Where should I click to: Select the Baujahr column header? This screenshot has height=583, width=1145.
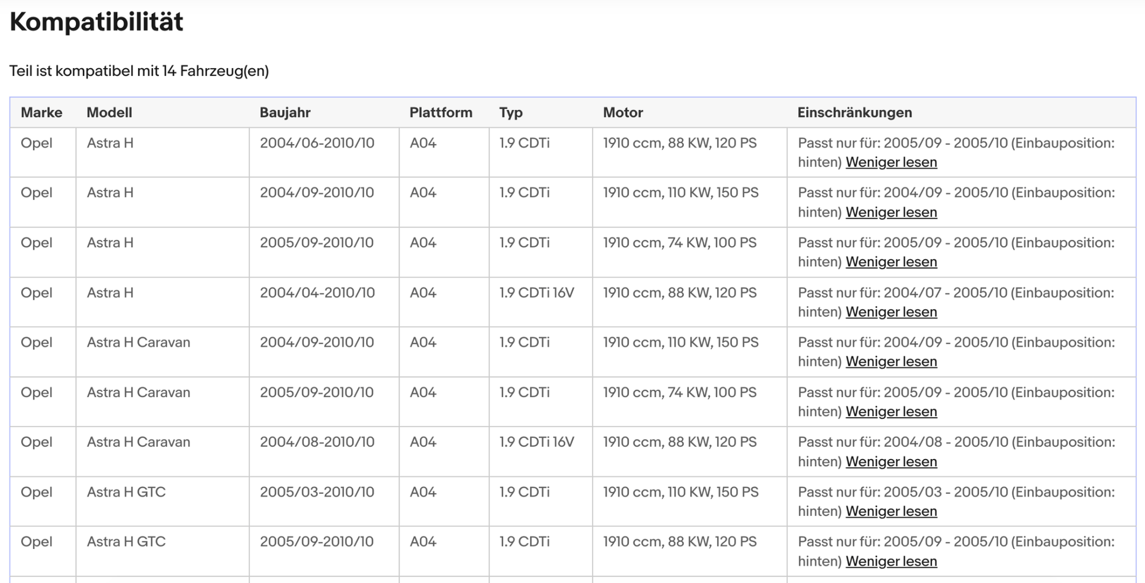(x=285, y=112)
